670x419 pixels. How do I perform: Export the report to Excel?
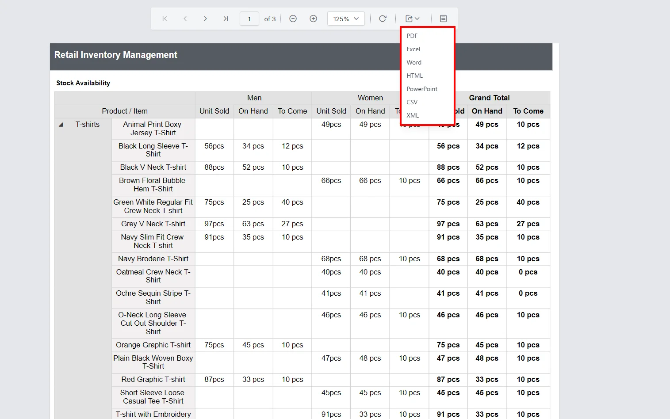(413, 49)
